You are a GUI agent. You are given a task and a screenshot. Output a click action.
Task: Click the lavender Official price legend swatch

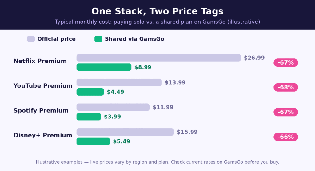31,39
